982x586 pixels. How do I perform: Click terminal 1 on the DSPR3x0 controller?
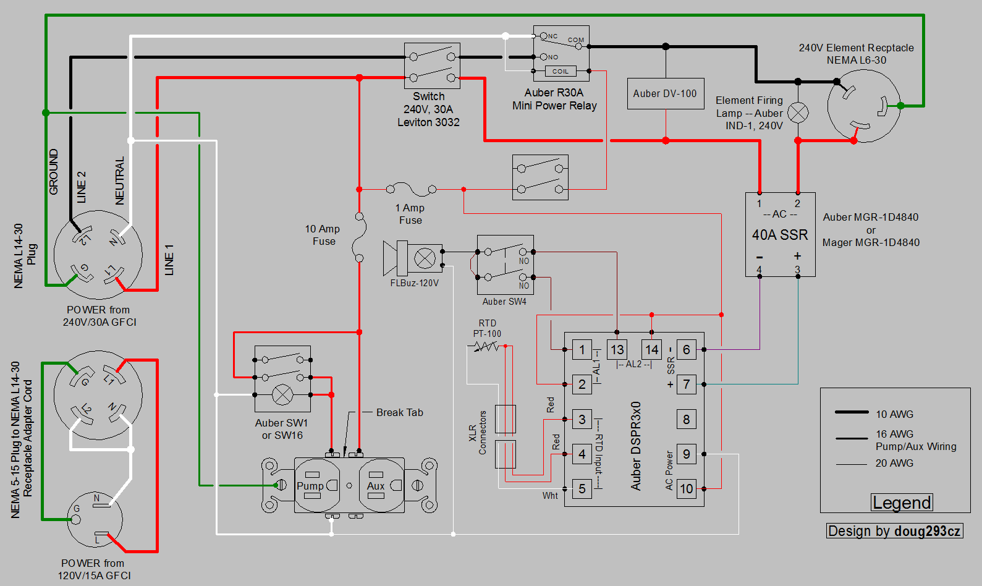pos(582,350)
